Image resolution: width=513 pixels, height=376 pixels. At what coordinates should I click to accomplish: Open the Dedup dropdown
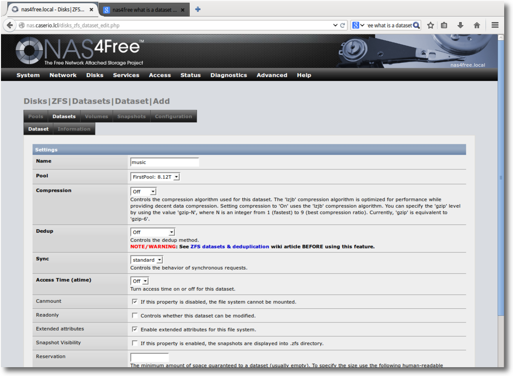click(x=153, y=232)
